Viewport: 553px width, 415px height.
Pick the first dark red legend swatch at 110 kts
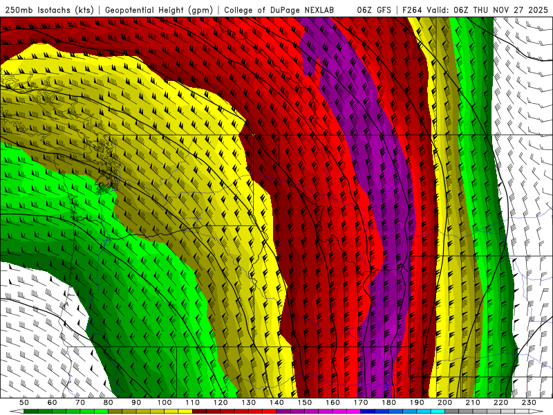point(199,412)
